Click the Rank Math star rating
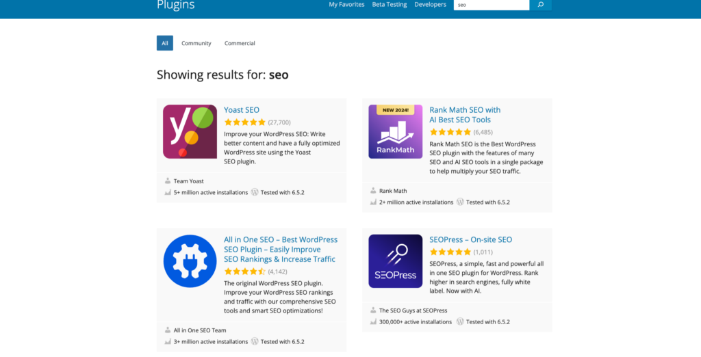 tap(450, 132)
